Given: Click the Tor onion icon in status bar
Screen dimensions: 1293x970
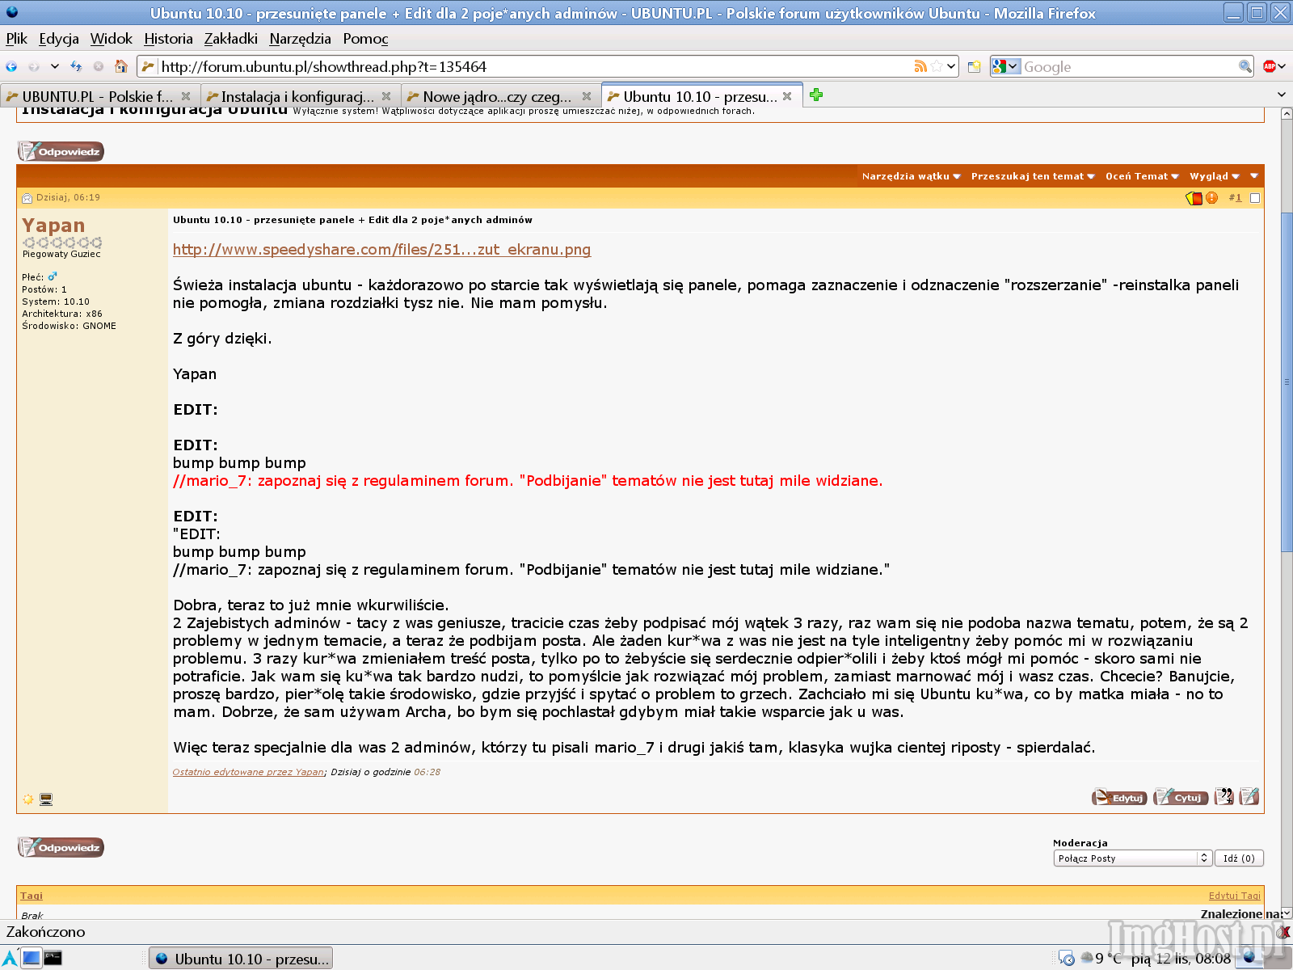Looking at the screenshot, I should pos(1285,932).
